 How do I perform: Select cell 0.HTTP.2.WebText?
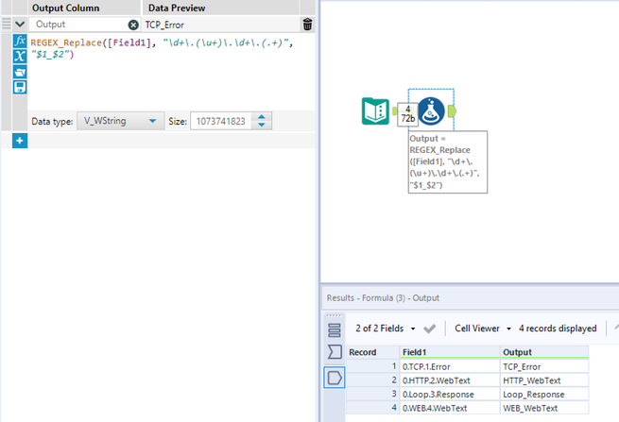(x=450, y=380)
